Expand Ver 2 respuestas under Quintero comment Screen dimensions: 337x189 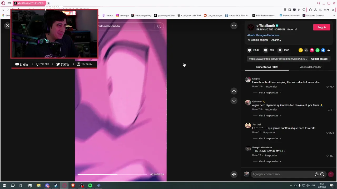[x=270, y=115]
